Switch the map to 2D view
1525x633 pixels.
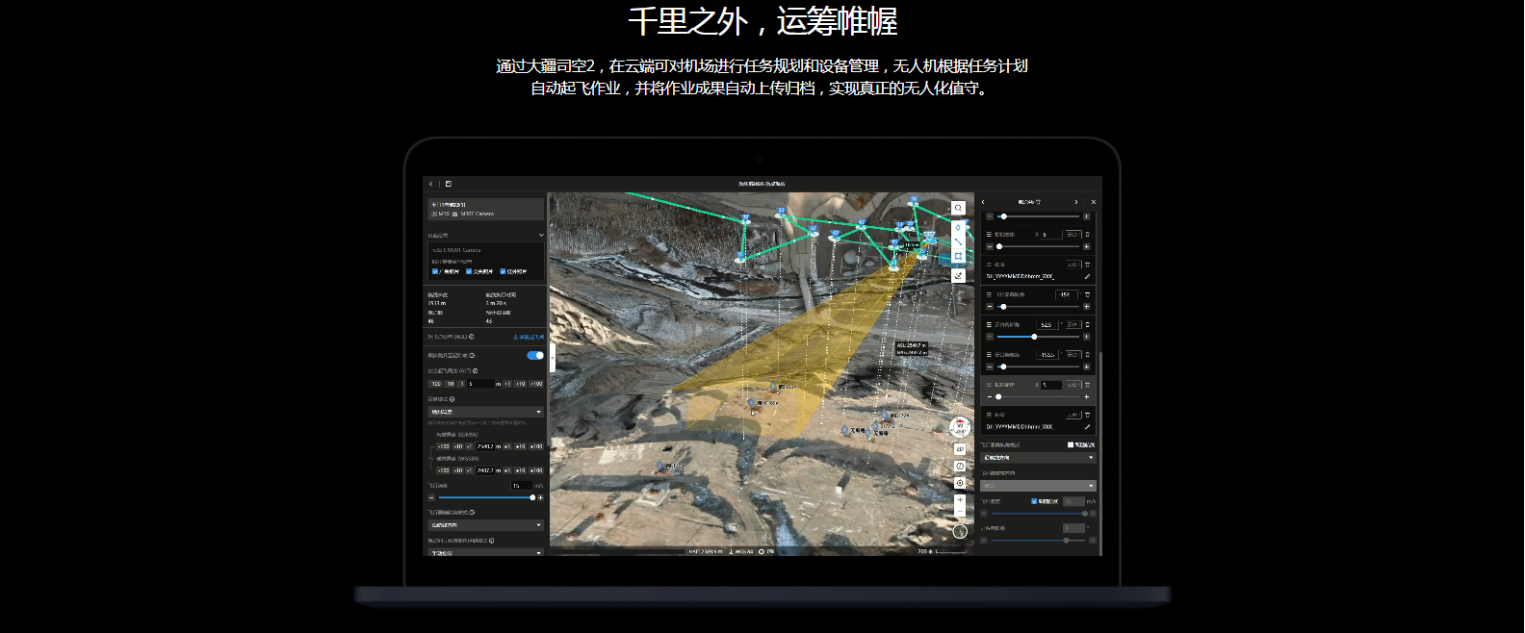(960, 449)
